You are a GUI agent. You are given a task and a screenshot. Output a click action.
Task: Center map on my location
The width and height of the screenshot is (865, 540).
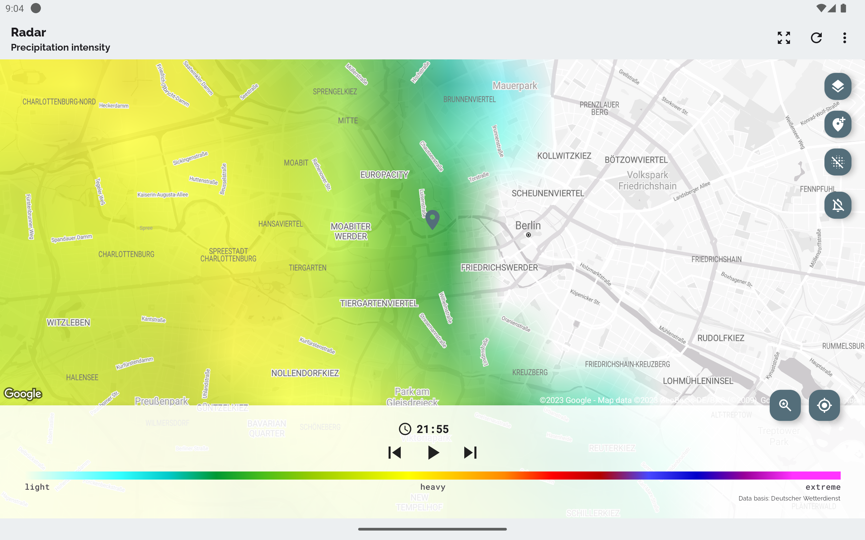824,405
